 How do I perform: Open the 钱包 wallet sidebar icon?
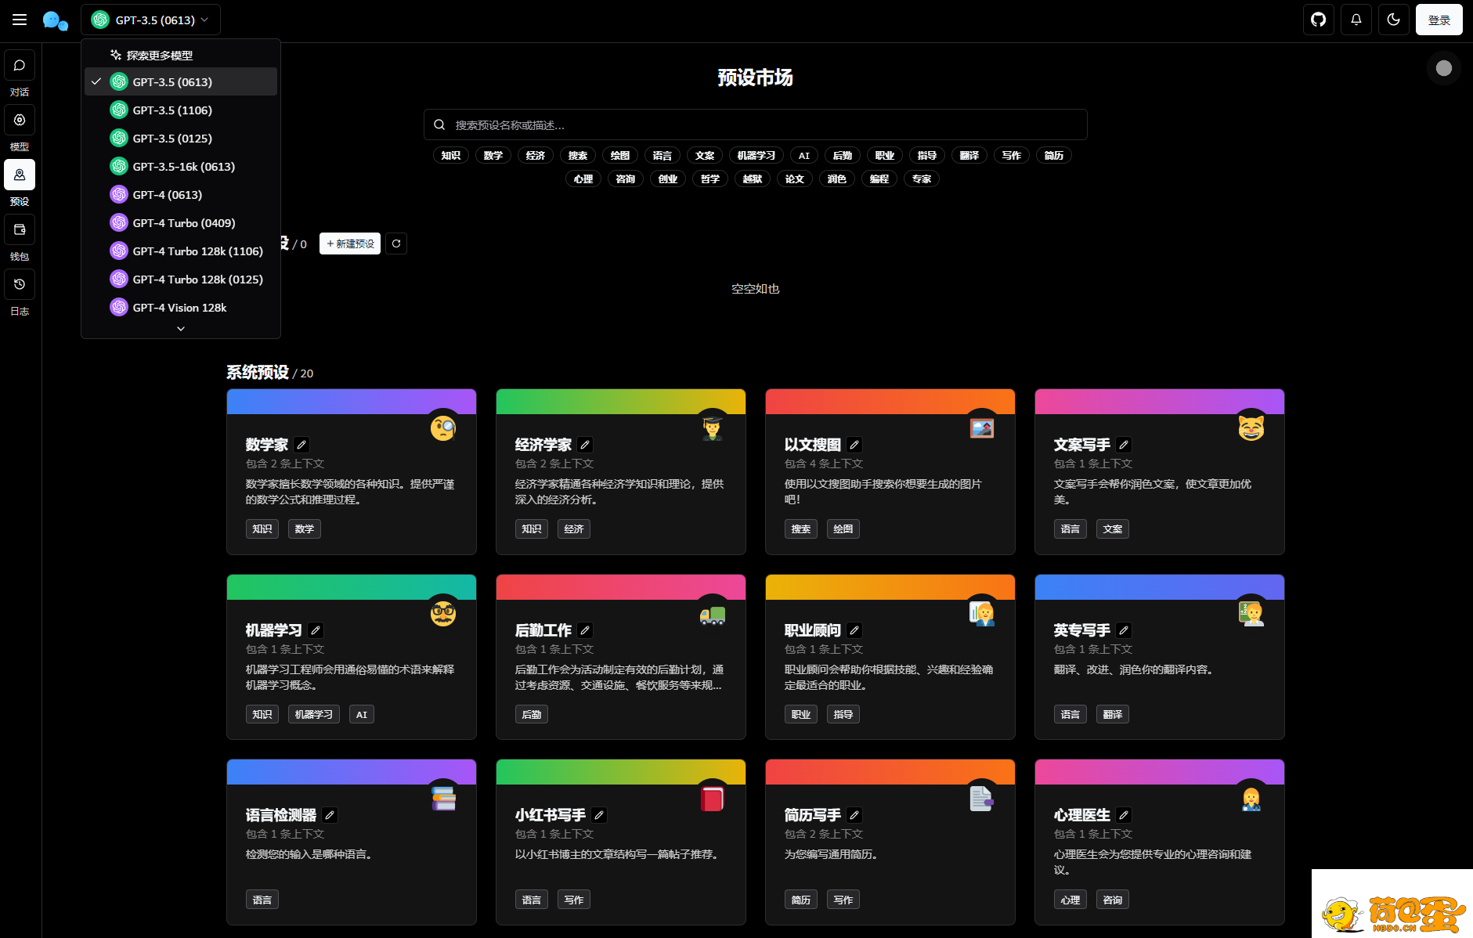[20, 229]
